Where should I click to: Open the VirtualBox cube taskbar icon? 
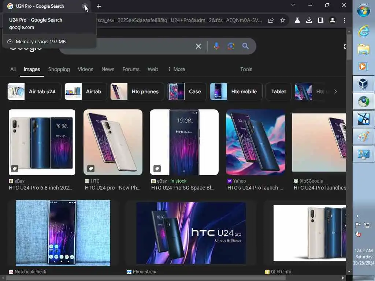point(364,84)
